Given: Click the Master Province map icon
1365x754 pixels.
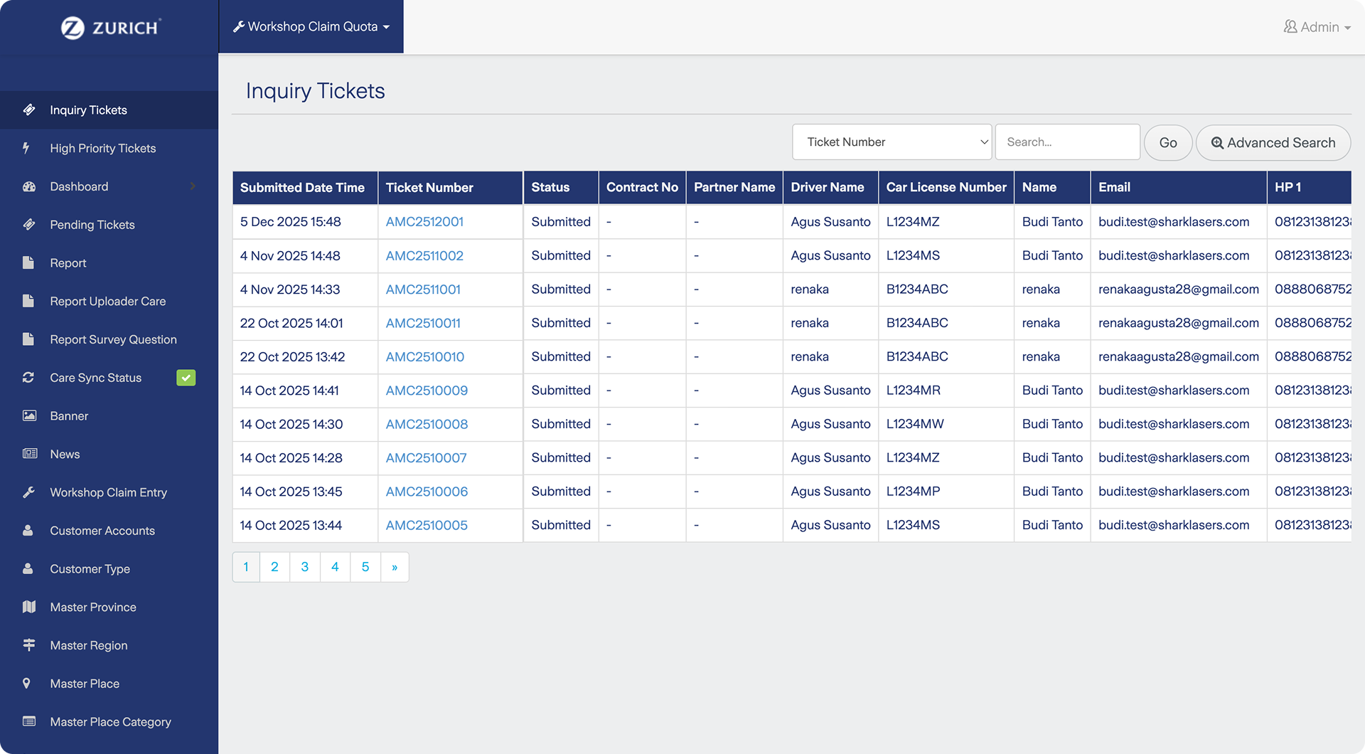Looking at the screenshot, I should (29, 607).
